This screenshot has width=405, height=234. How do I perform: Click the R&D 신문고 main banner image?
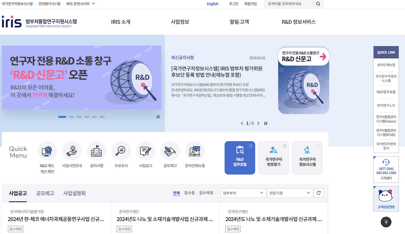[81, 78]
